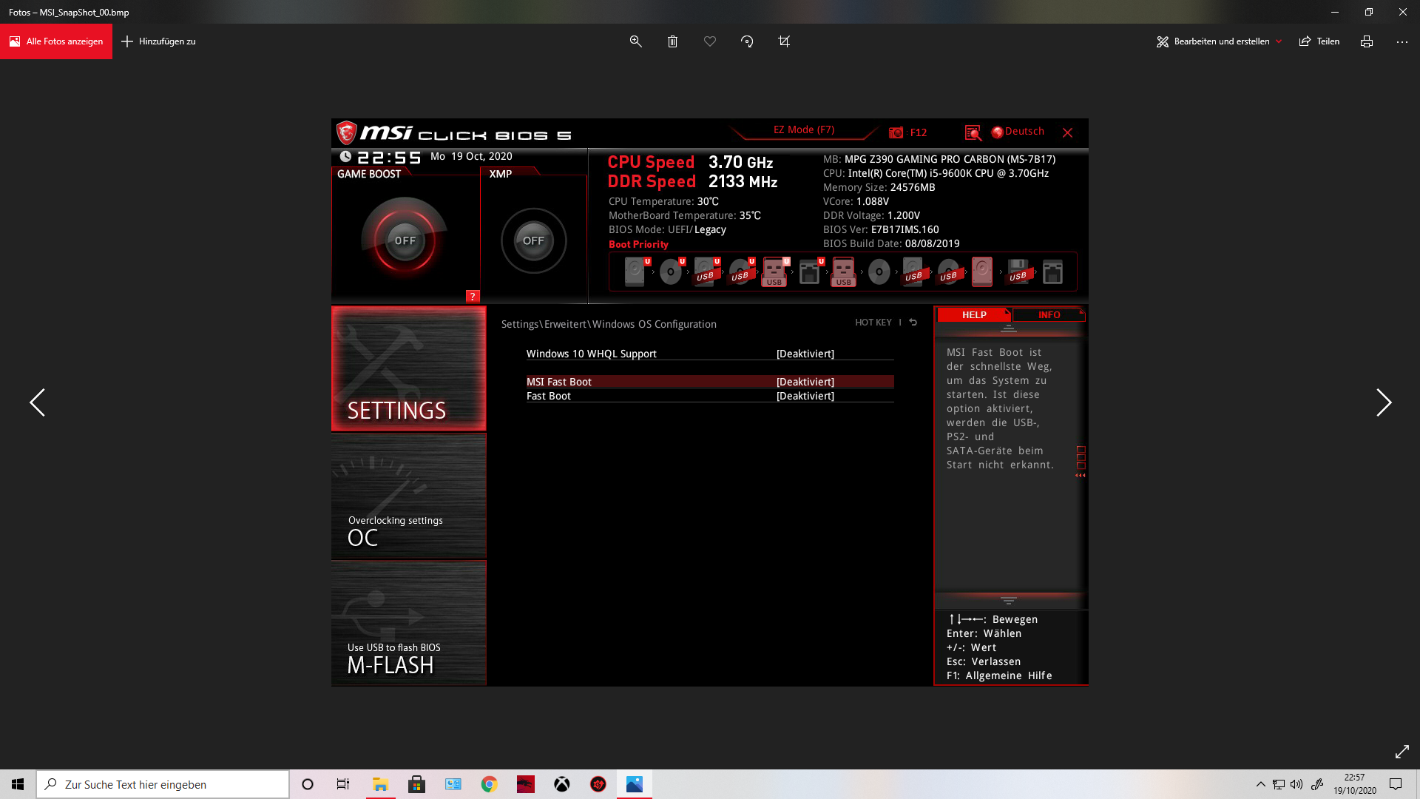1420x799 pixels.
Task: Click the Teilen share button
Action: [1319, 41]
